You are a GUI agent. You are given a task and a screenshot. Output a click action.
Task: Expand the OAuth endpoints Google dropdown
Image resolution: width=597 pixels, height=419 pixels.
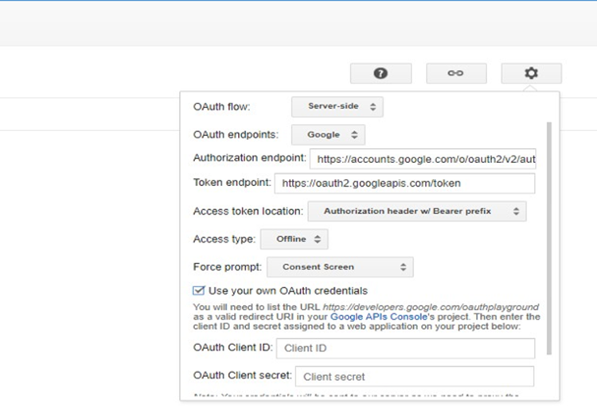[328, 135]
